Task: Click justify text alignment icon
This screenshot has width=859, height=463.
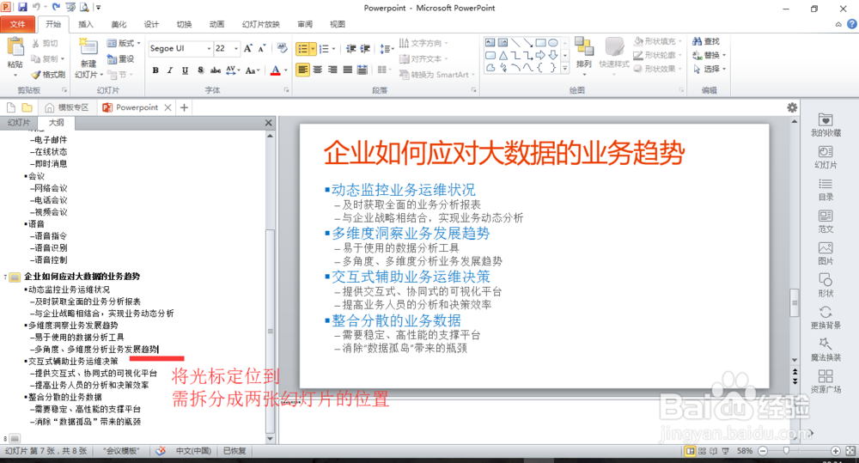Action: pos(347,70)
